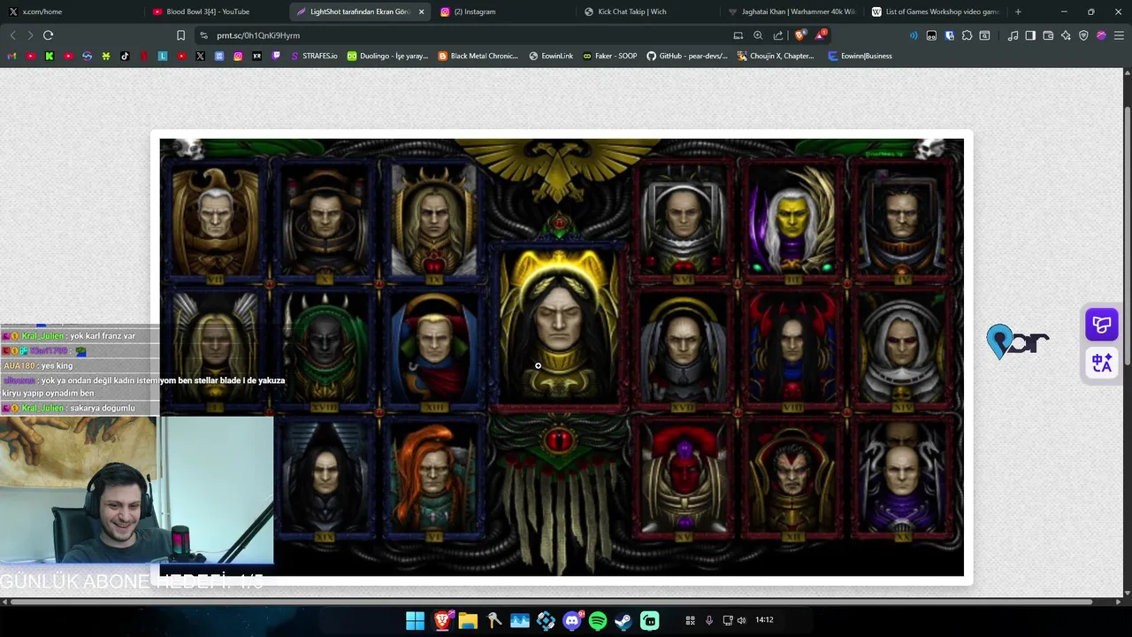This screenshot has width=1132, height=637.
Task: Click the taskbar volume speaker icon
Action: coord(741,620)
